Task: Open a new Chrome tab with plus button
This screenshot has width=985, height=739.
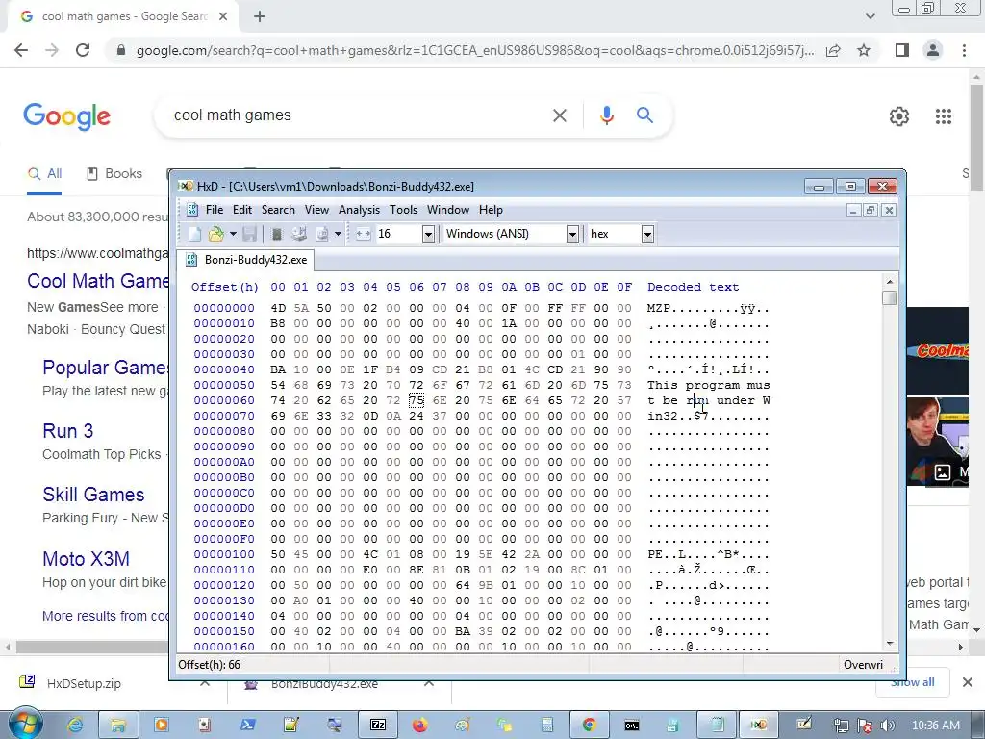Action: [260, 16]
